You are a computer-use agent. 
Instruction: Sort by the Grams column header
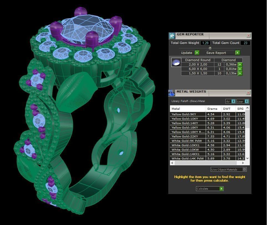[x=212, y=109]
